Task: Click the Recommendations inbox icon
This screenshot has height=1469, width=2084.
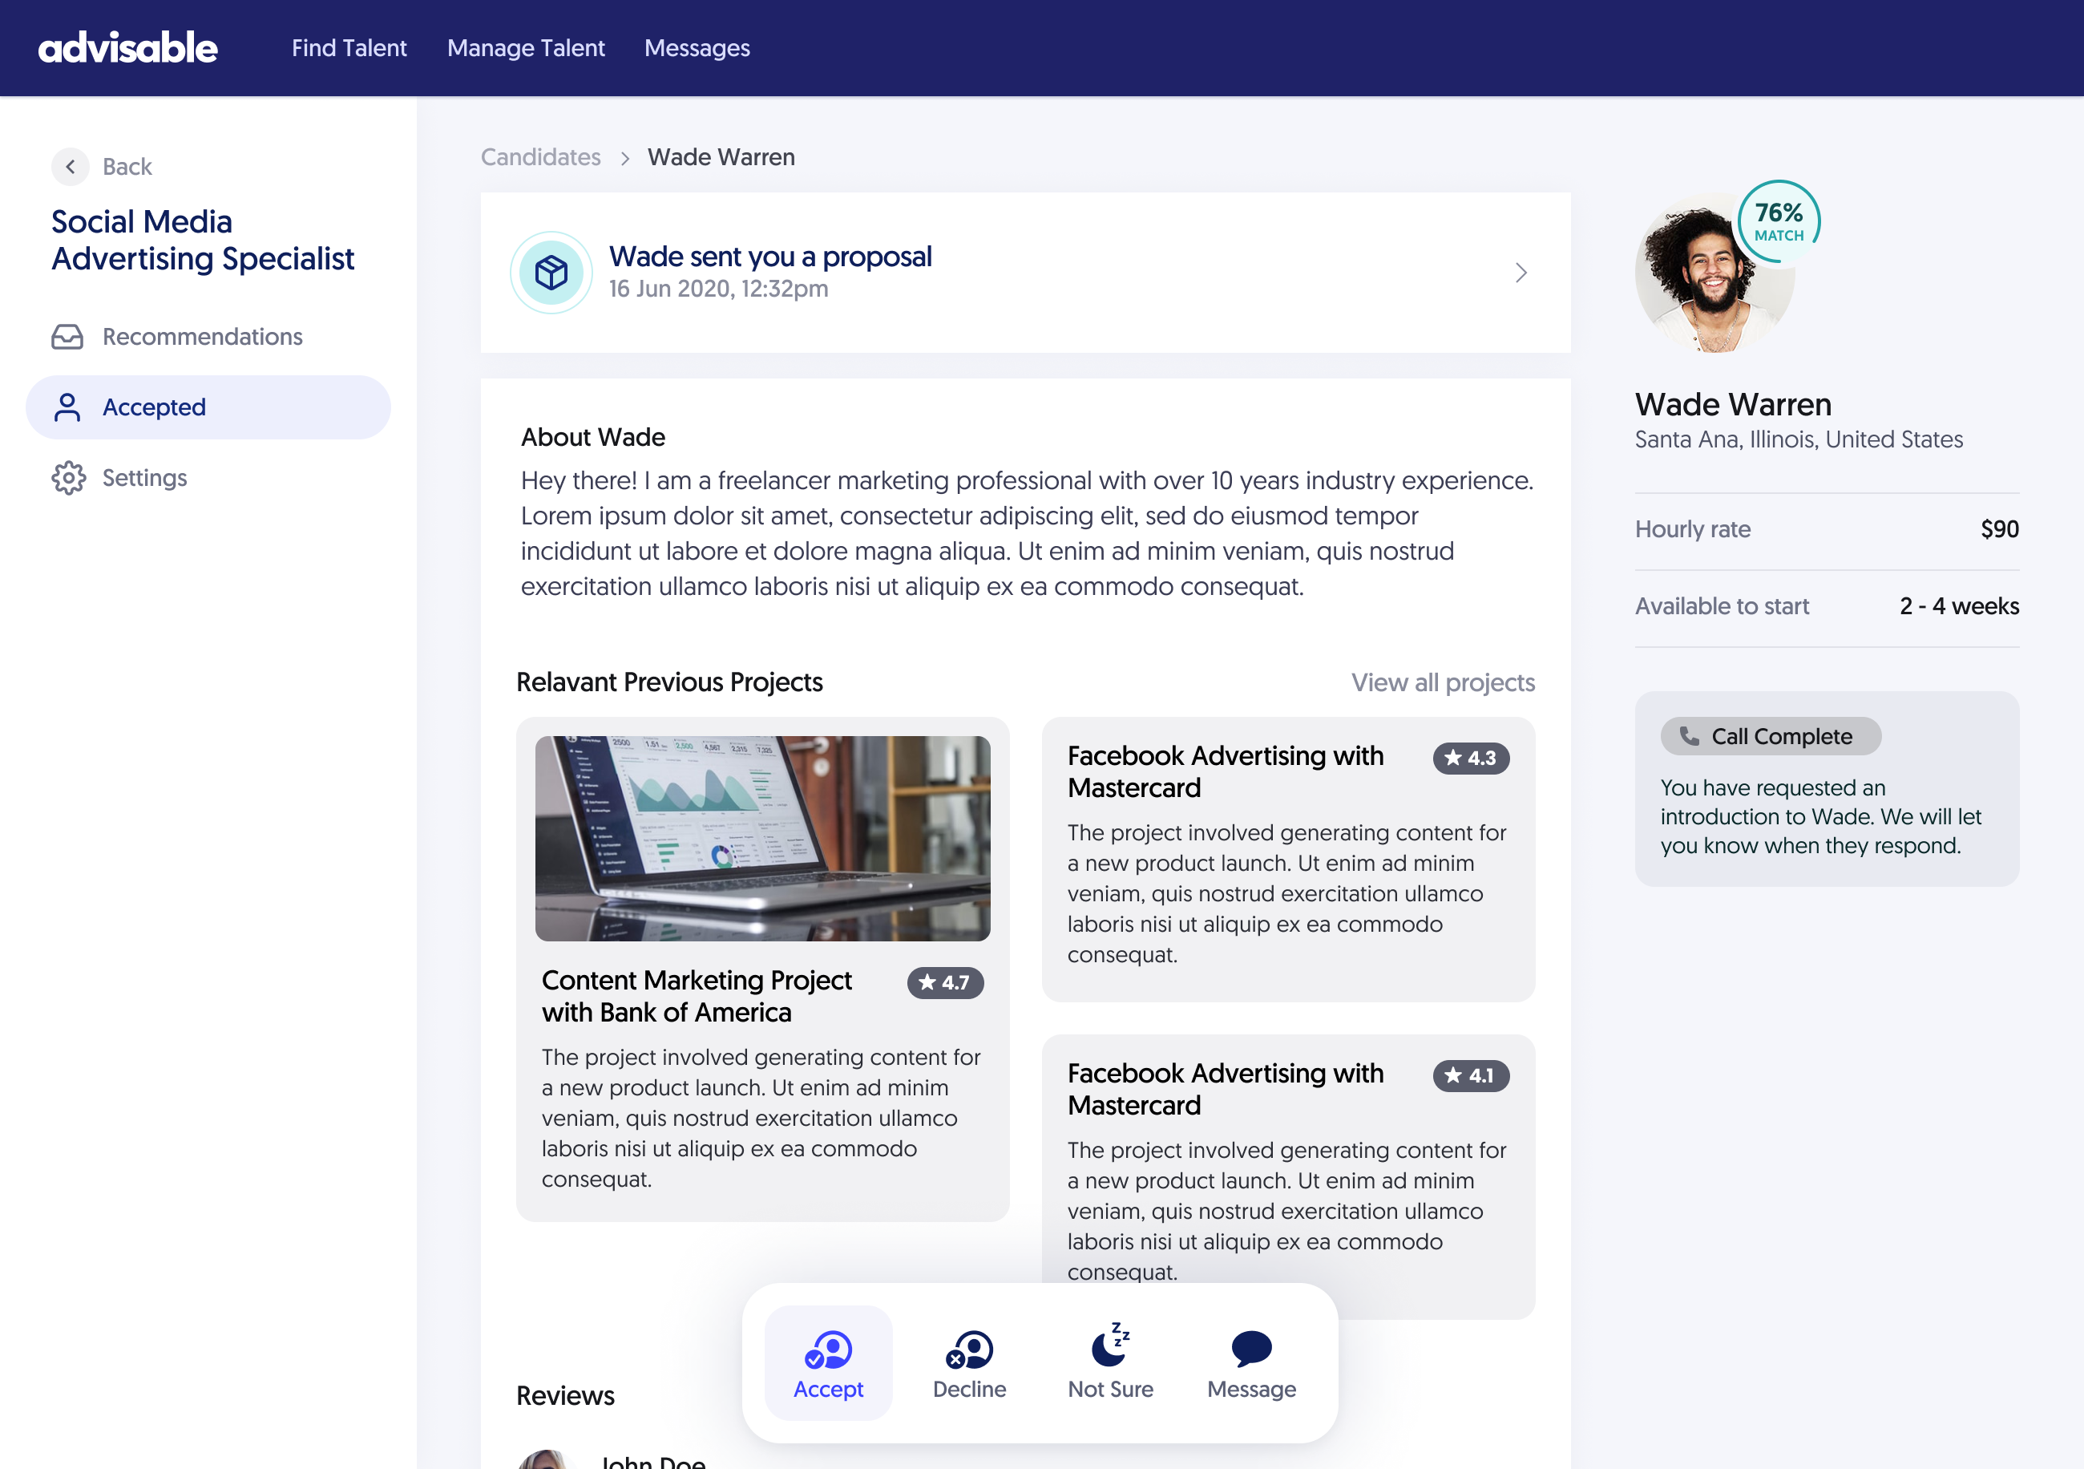Action: pos(67,337)
